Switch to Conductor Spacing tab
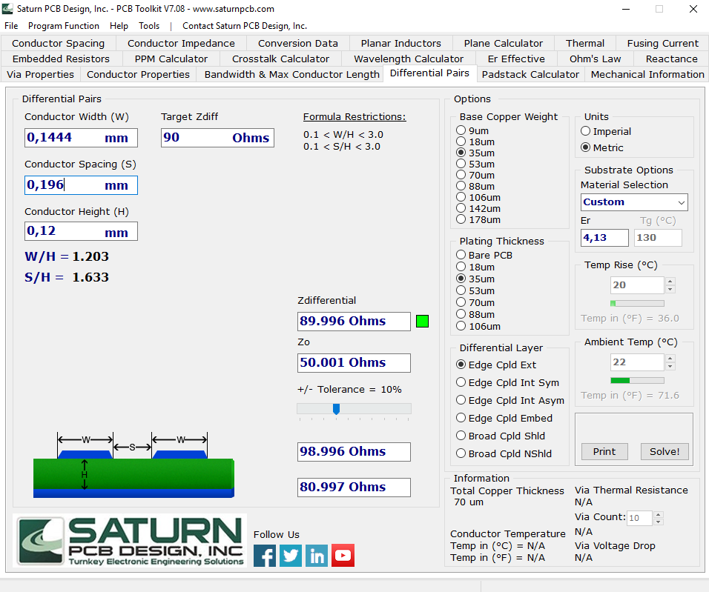 [x=59, y=44]
